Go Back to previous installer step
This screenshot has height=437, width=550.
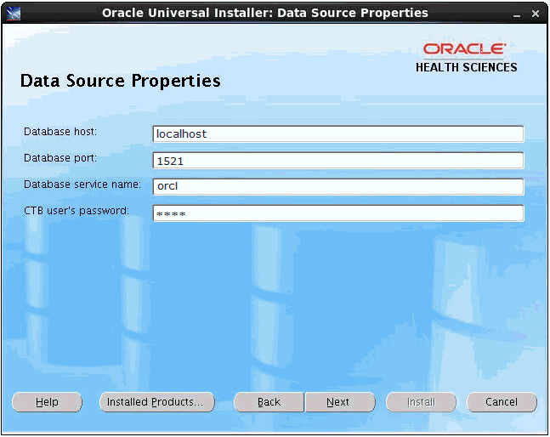point(269,402)
